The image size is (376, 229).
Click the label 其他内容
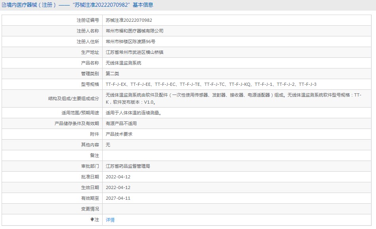pyautogui.click(x=90, y=145)
